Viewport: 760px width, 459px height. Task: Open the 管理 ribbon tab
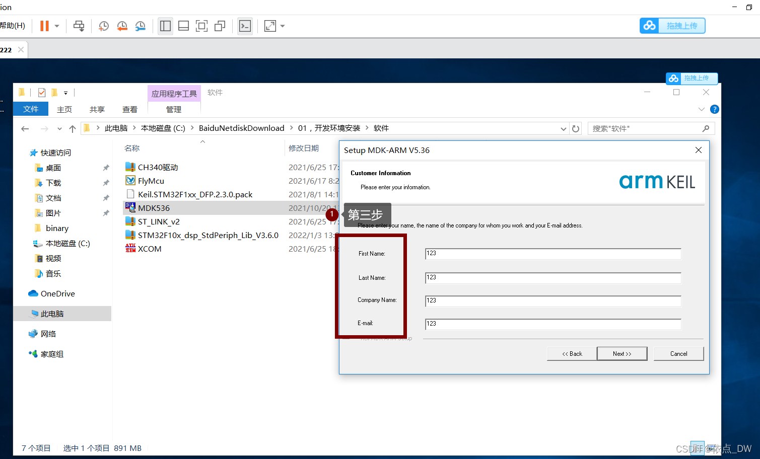point(174,109)
